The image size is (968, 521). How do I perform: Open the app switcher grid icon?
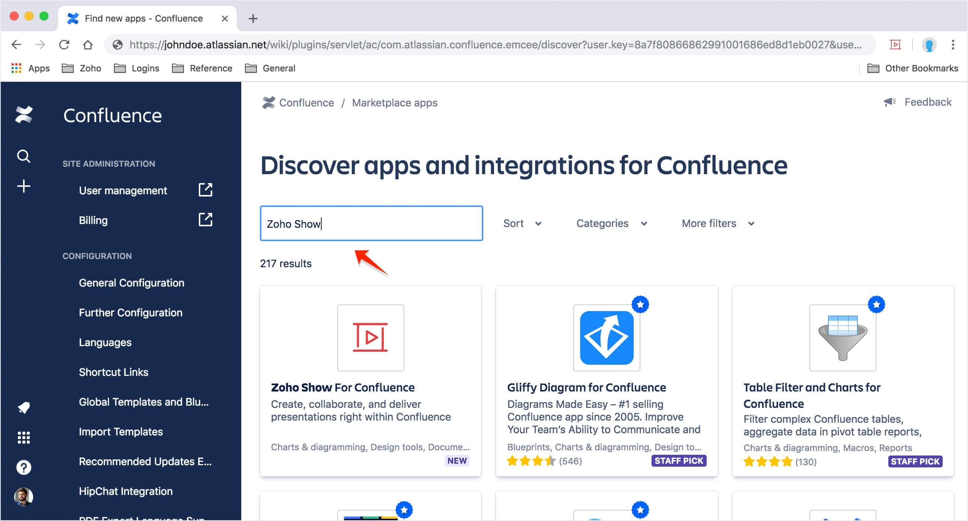[24, 438]
